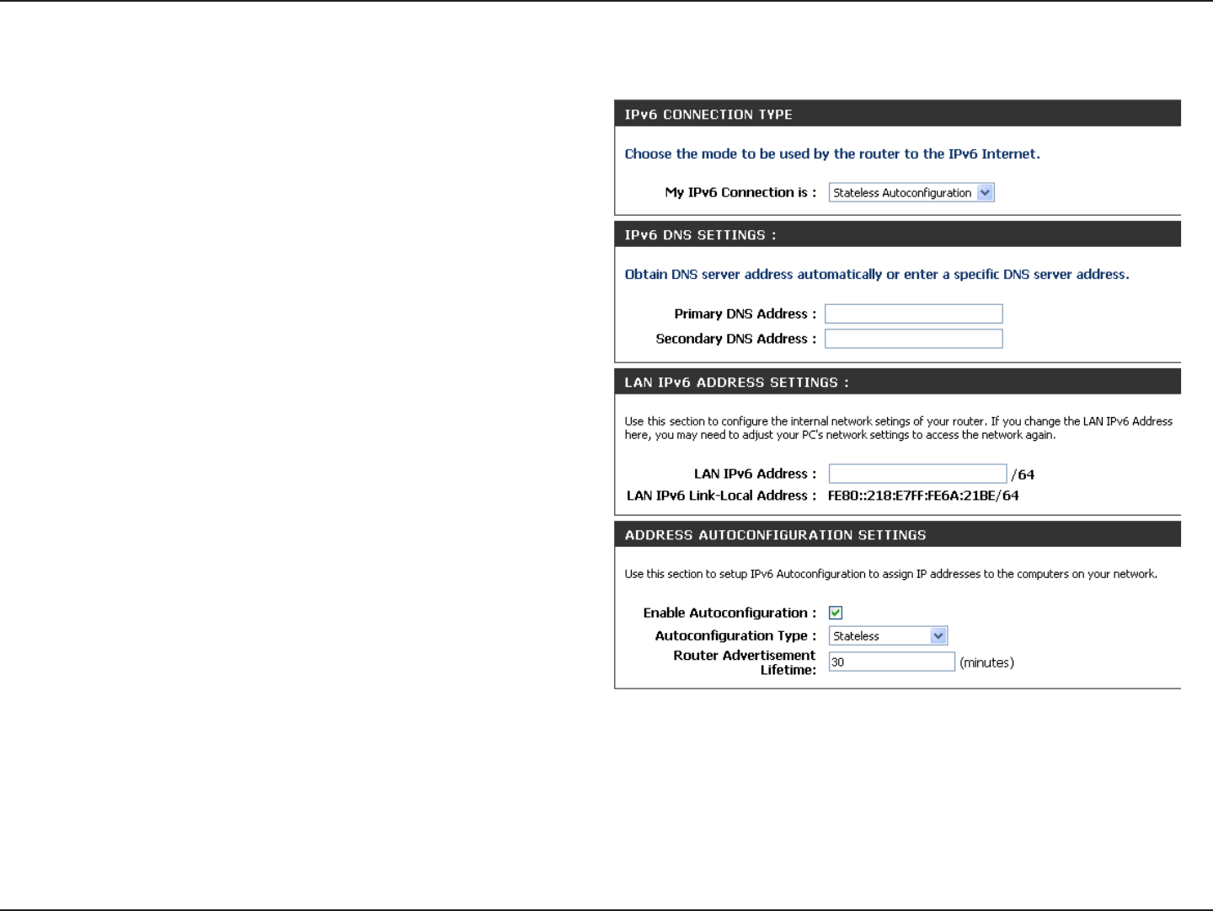The width and height of the screenshot is (1213, 911).
Task: Click the /64 prefix label
Action: coord(1023,474)
